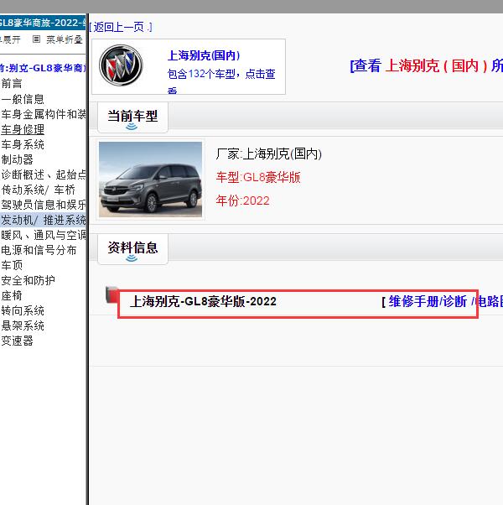503x505 pixels.
Task: Open the 上海别克(国内) brand link
Action: [204, 55]
